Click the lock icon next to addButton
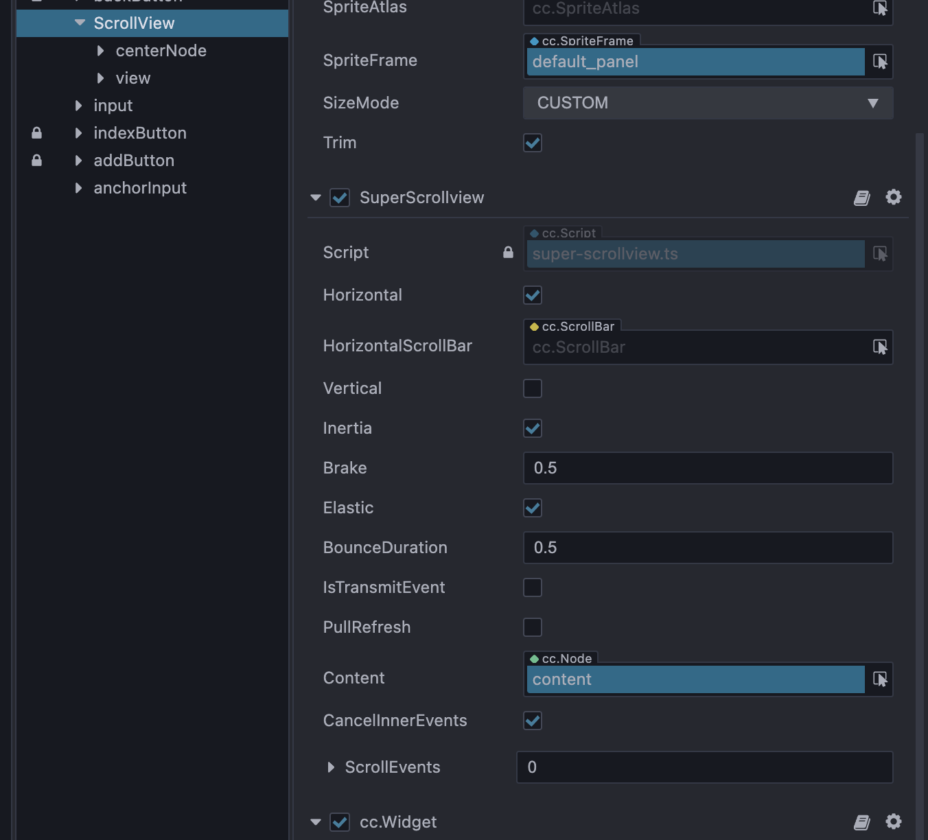 point(36,160)
